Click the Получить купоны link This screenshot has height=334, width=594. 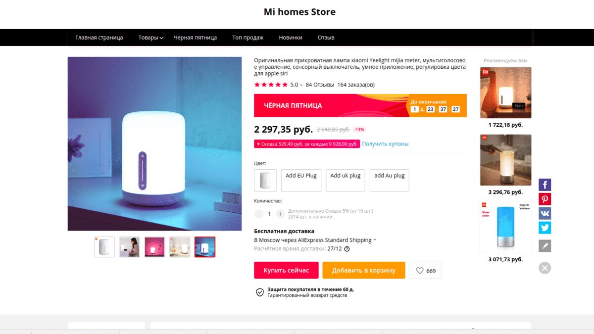(x=385, y=144)
